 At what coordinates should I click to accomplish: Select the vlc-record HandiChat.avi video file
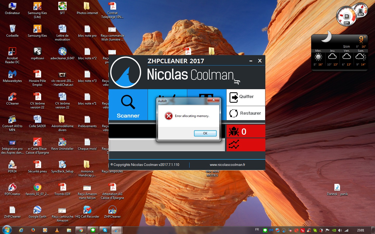click(x=62, y=78)
